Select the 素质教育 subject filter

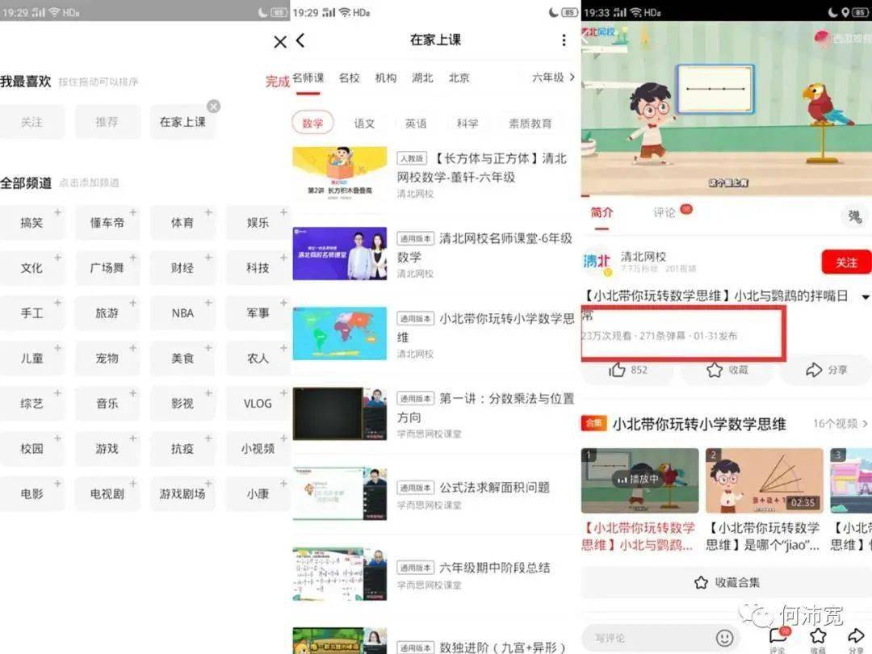point(530,124)
